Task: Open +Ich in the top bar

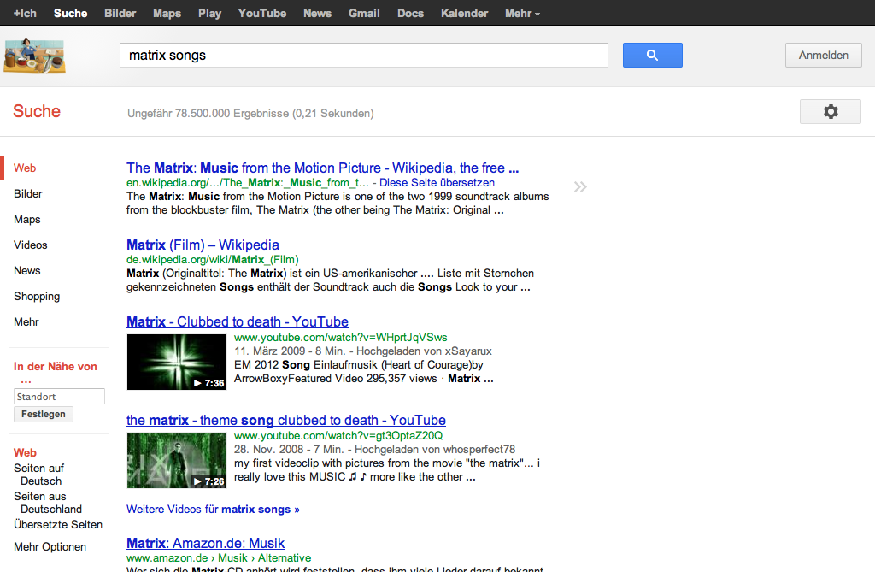Action: point(25,13)
